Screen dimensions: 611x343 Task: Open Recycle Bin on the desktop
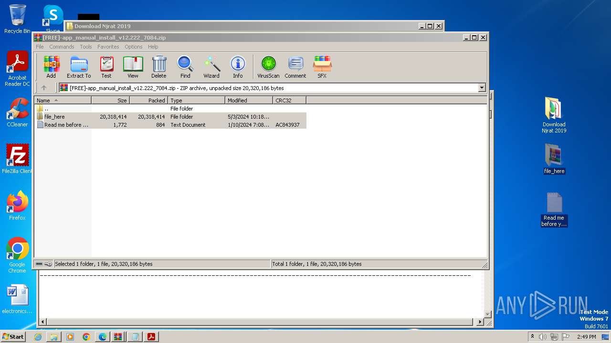[17, 20]
